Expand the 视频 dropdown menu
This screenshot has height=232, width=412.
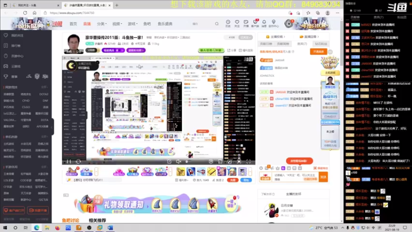click(x=117, y=24)
